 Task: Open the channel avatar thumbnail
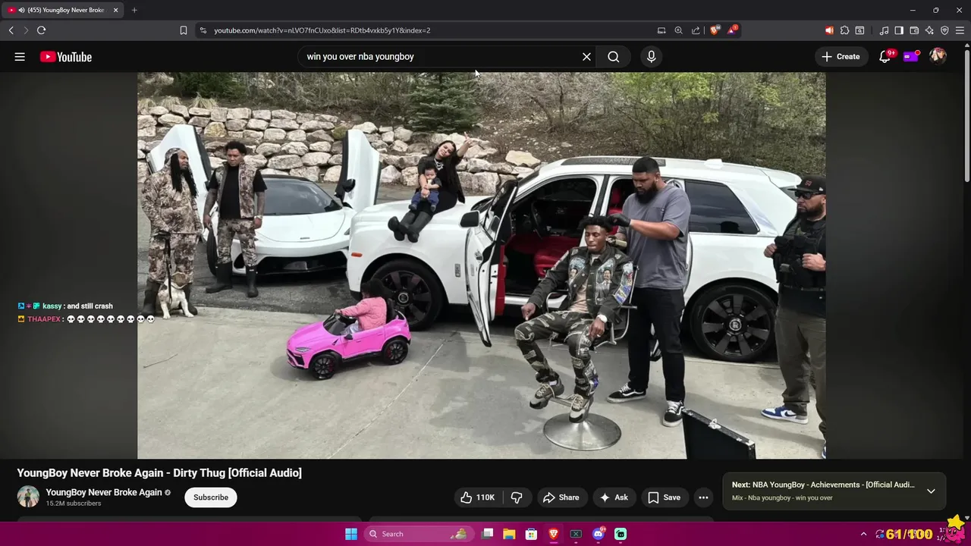(x=28, y=497)
